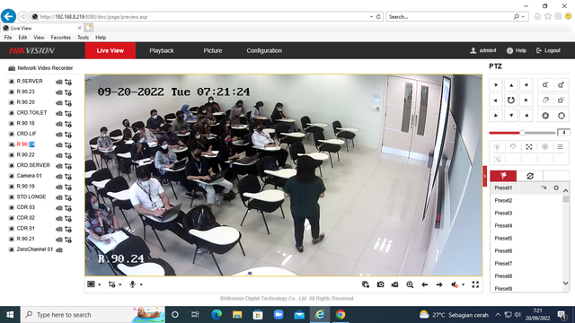Screen dimensions: 575x323
Task: Click Logout link
Action: point(548,50)
